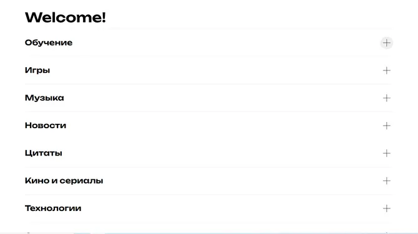418x234 pixels.
Task: Select the Музыка category title
Action: 44,98
